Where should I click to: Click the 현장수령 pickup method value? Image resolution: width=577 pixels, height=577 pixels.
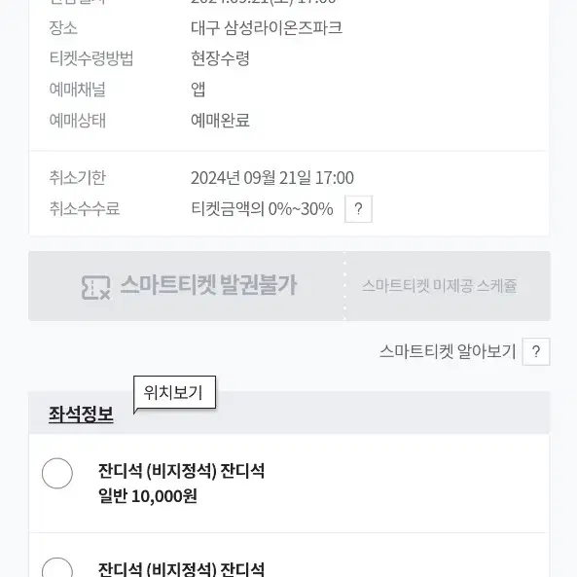tap(220, 58)
